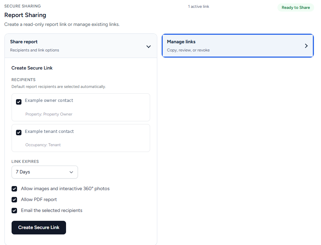321x245 pixels.
Task: Click 'Property: Property Owner' subtitle text
Action: point(49,114)
